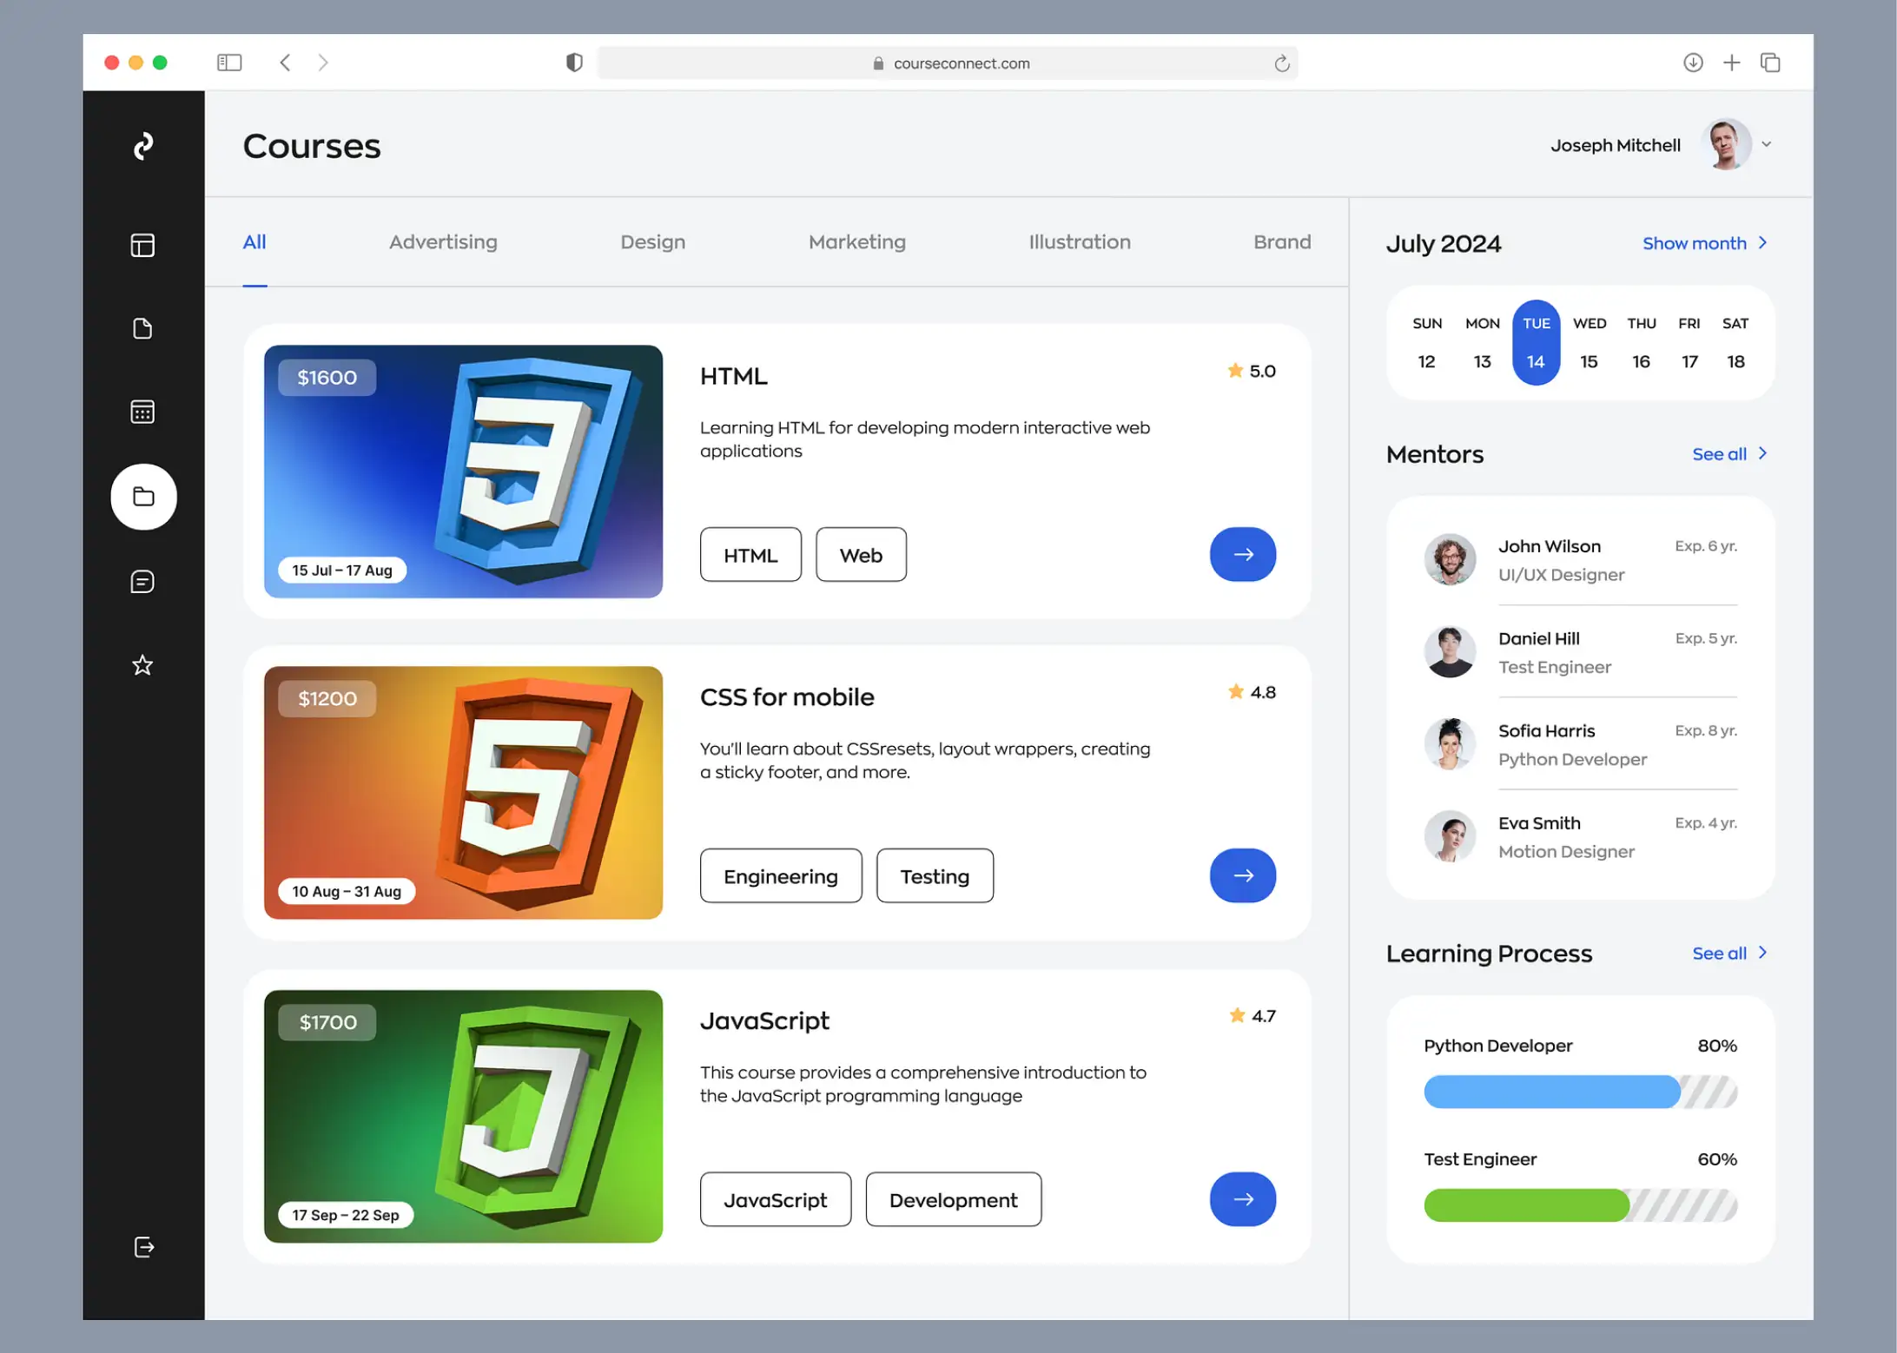Click the star rating 4.7 on JavaScript course
1897x1353 pixels.
[x=1253, y=1016]
